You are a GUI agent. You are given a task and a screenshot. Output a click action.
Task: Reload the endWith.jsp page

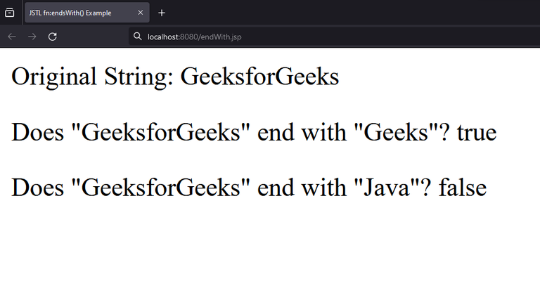tap(52, 36)
